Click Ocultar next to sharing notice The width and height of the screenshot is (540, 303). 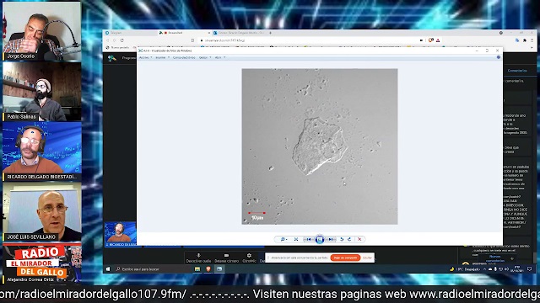368,258
